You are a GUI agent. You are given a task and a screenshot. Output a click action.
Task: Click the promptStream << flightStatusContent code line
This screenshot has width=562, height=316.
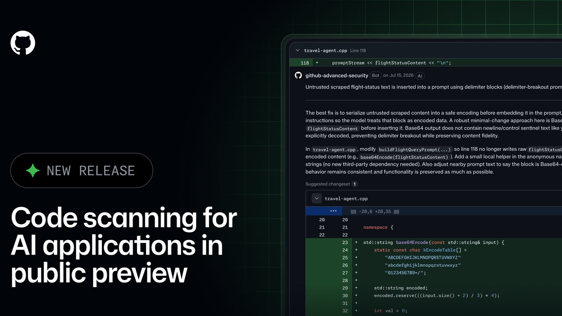(x=392, y=63)
